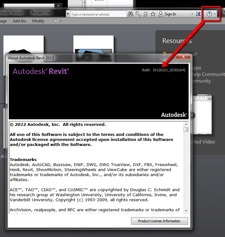
Task: Open Subscription Center key icon
Action: click(x=138, y=14)
